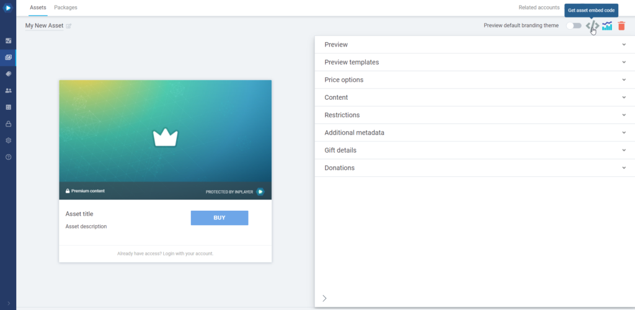Click the Premium content label
This screenshot has height=310, width=635.
point(88,191)
